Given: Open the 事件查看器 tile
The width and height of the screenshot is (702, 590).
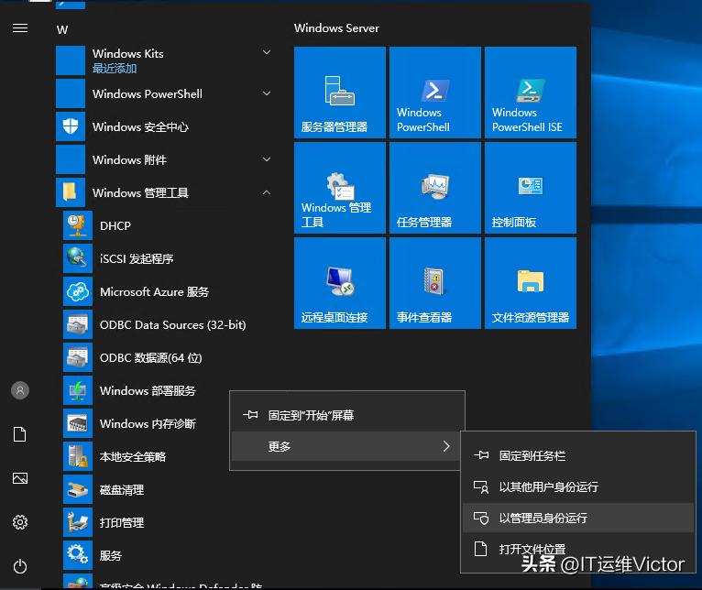Looking at the screenshot, I should click(x=435, y=283).
